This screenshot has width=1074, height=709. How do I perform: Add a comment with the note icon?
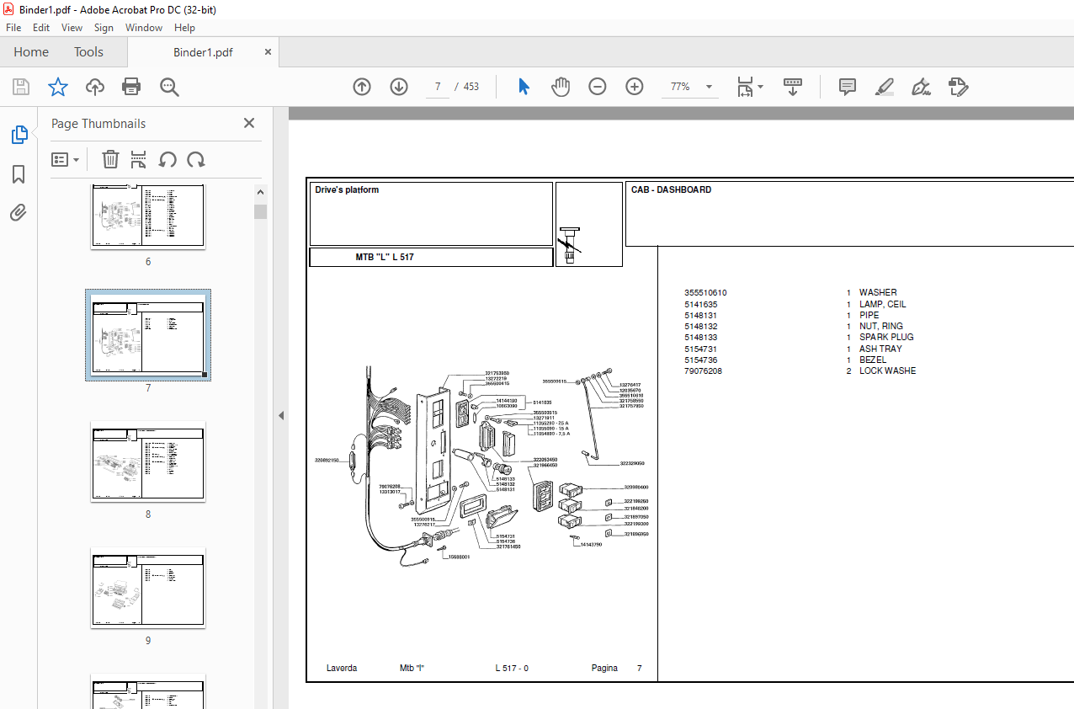pyautogui.click(x=848, y=87)
